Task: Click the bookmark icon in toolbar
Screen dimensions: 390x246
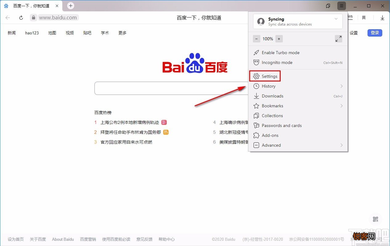Action: pyautogui.click(x=364, y=18)
